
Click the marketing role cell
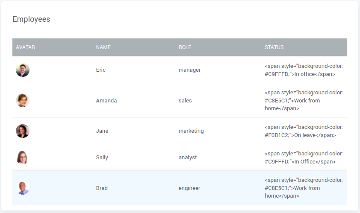tap(191, 131)
